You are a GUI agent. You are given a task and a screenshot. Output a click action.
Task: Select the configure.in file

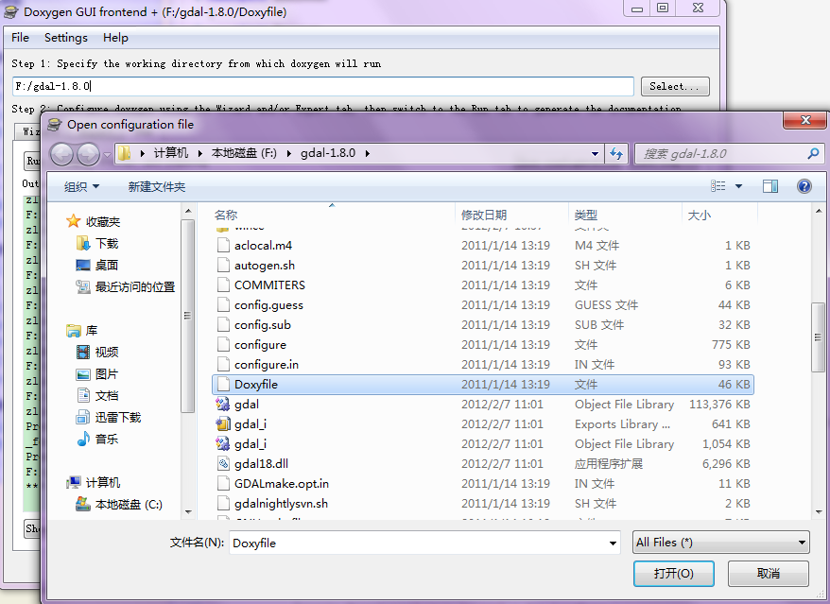(483, 365)
